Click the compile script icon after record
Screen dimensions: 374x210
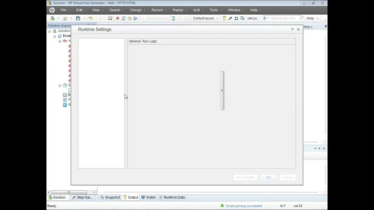[124, 18]
